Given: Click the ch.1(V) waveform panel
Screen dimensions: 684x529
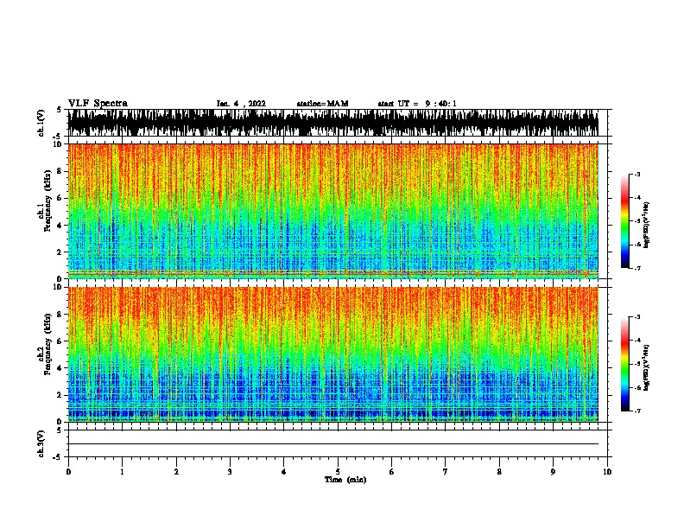Looking at the screenshot, I should pos(333,123).
